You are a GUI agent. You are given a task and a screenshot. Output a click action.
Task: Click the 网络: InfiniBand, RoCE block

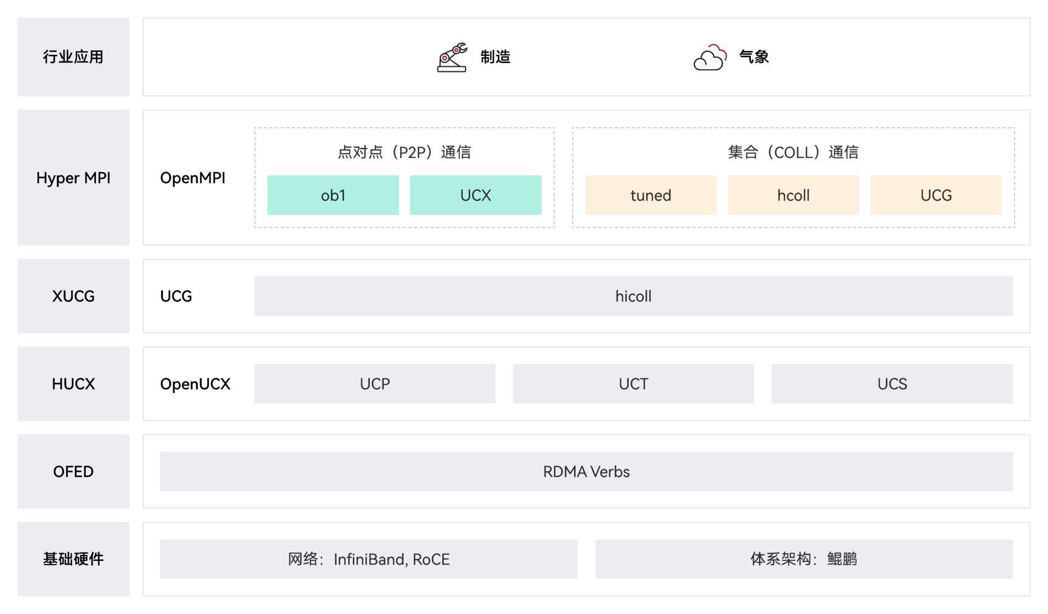(x=369, y=559)
